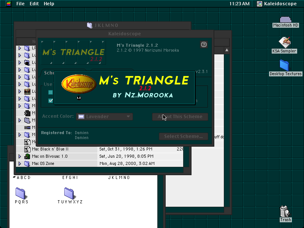
Task: Select the KSA Sampler desktop icon
Action: click(x=284, y=42)
